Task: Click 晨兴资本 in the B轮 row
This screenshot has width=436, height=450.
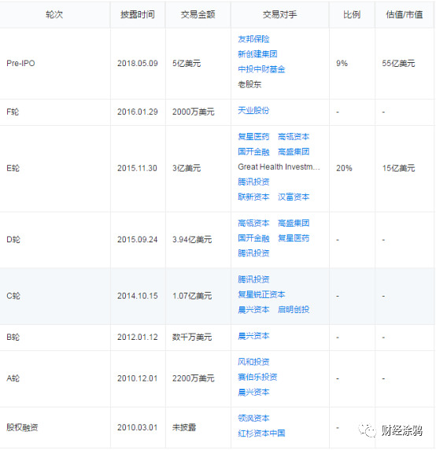Action: (x=253, y=336)
